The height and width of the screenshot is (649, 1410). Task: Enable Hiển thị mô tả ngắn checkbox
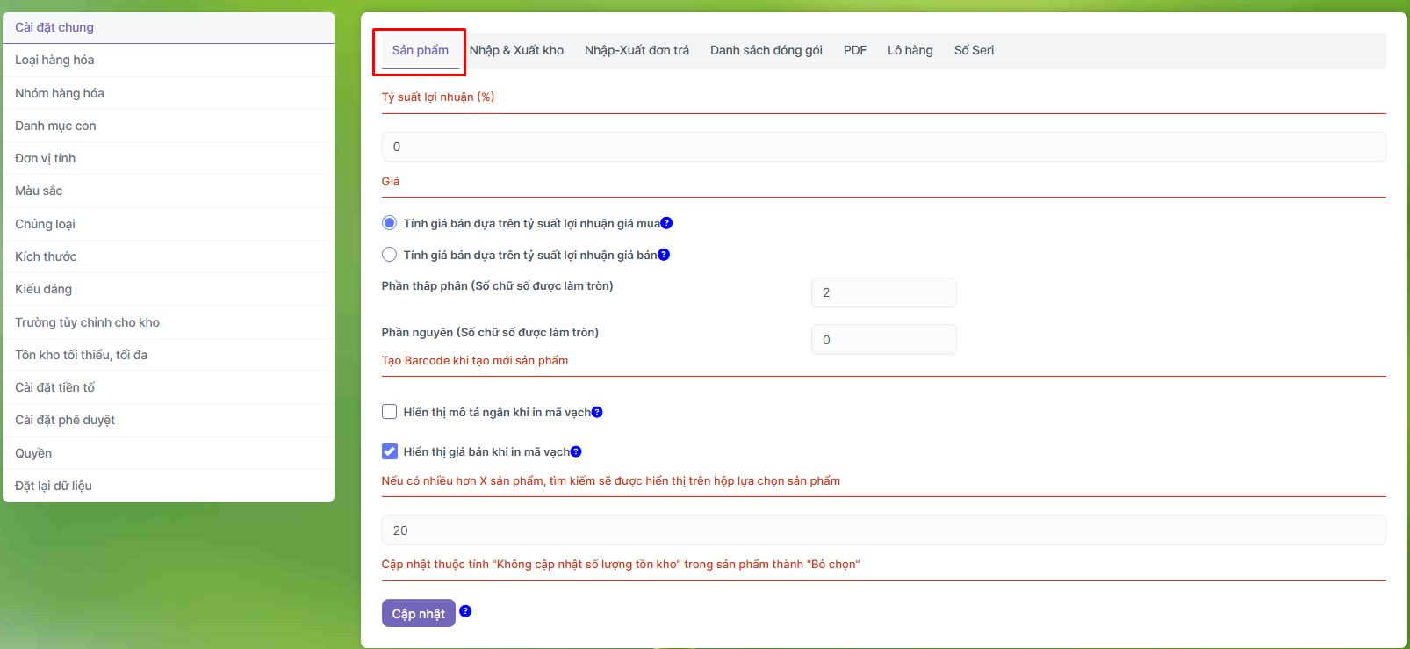click(x=390, y=412)
